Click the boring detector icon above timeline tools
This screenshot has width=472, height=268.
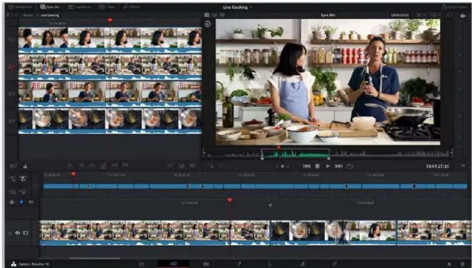tap(25, 166)
